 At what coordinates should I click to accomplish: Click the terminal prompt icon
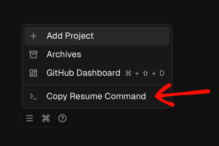point(33,96)
